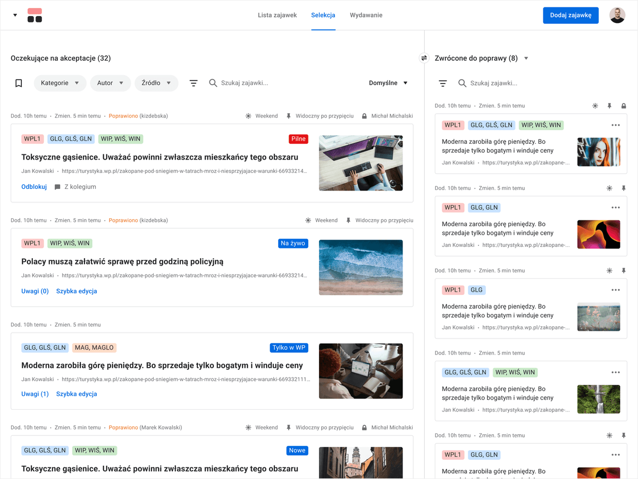Image resolution: width=638 pixels, height=479 pixels.
Task: Click the Dodaj zajawkę button
Action: click(x=570, y=15)
